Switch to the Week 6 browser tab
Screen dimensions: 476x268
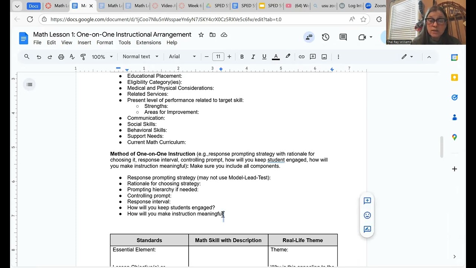point(190,6)
